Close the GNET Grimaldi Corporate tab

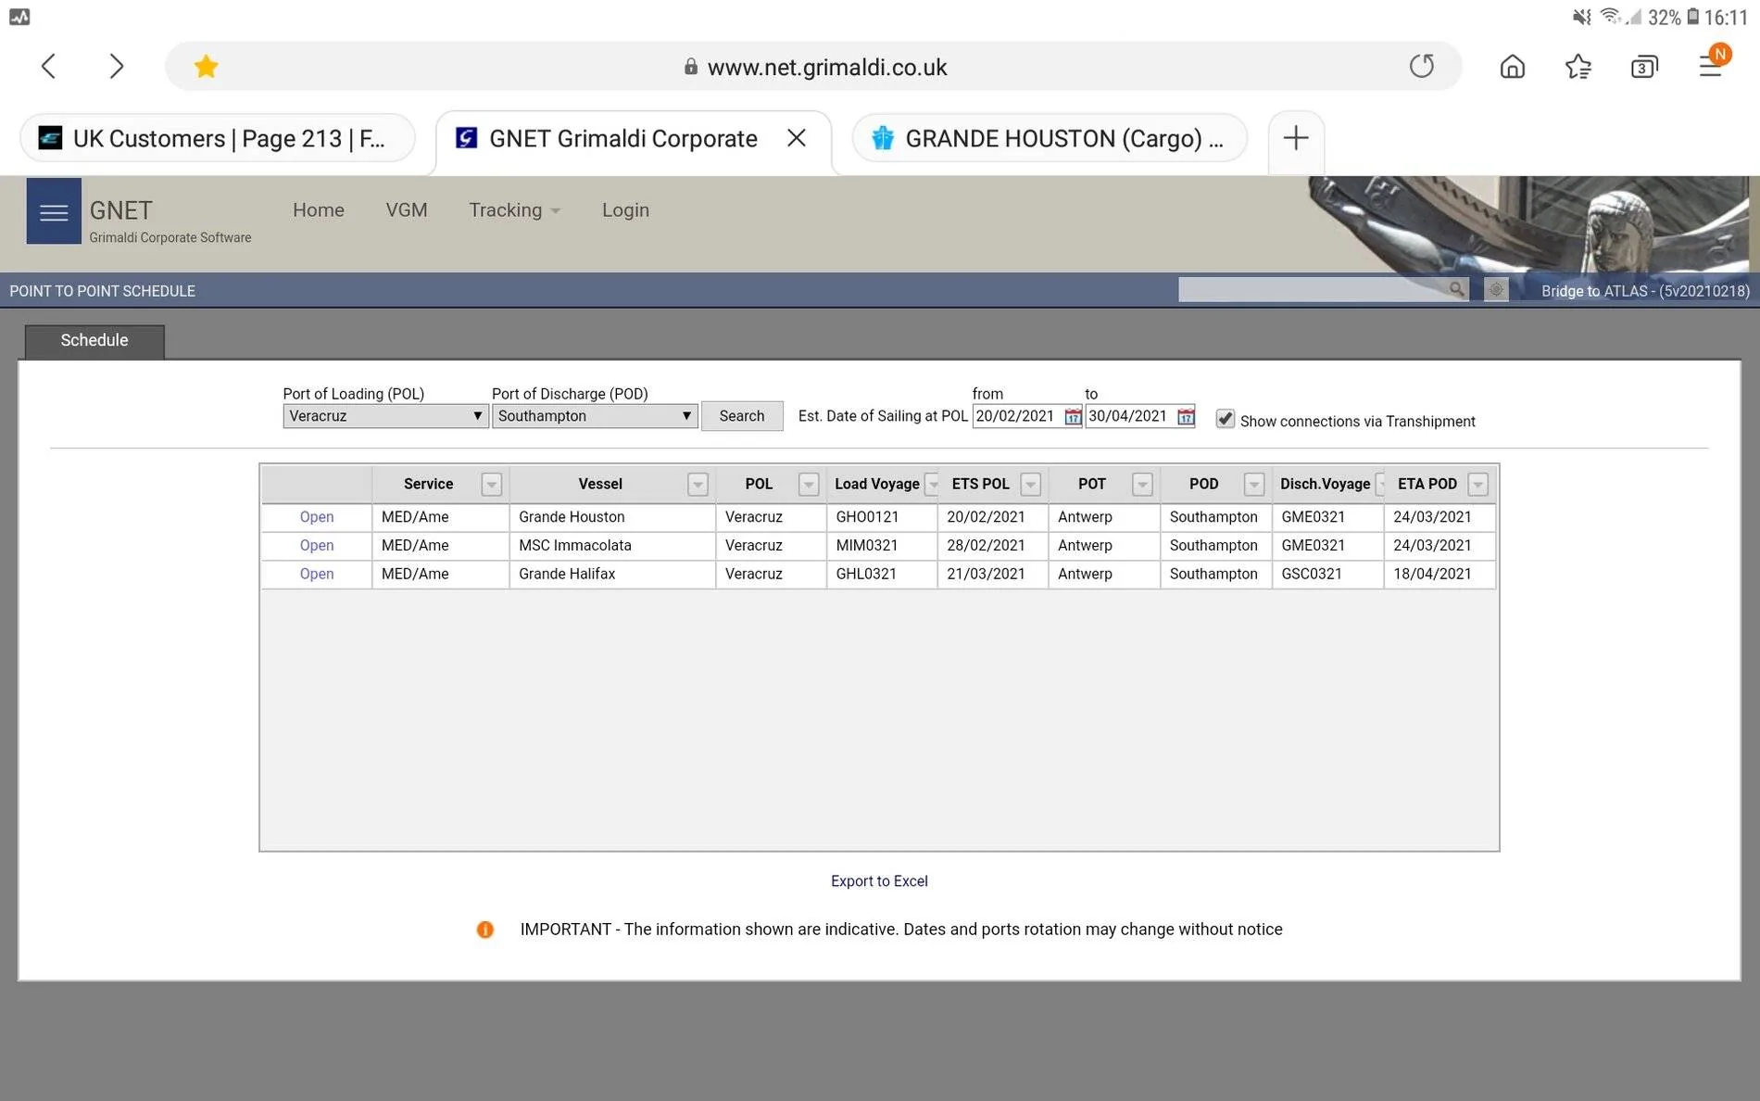[x=796, y=138]
